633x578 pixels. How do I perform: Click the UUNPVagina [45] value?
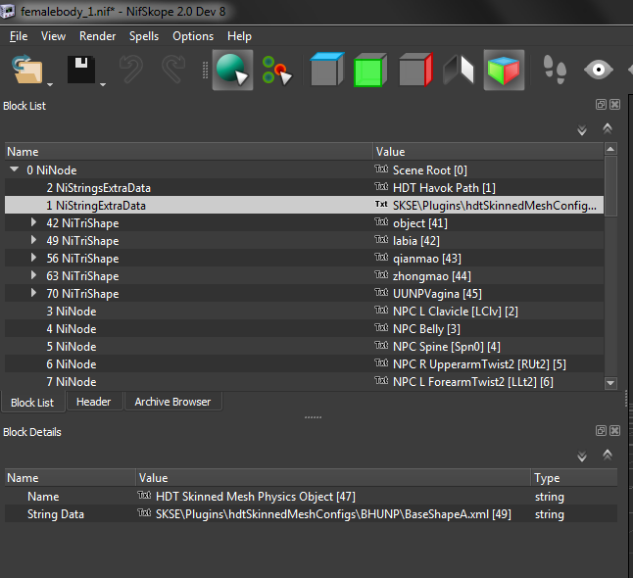point(437,294)
